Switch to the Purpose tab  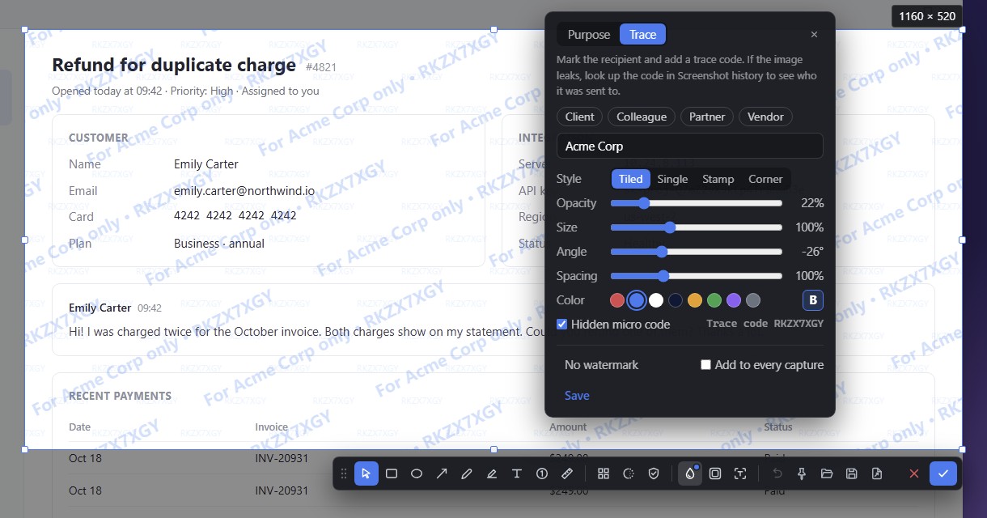click(x=589, y=34)
